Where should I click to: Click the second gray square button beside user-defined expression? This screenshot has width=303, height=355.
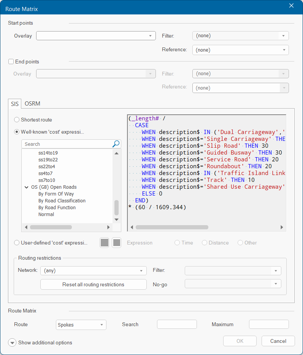tap(117, 243)
